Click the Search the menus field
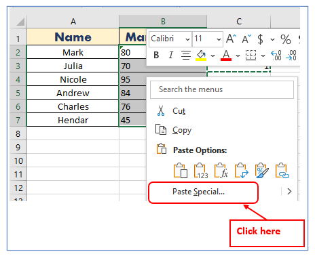Image resolution: width=315 pixels, height=256 pixels. point(222,89)
